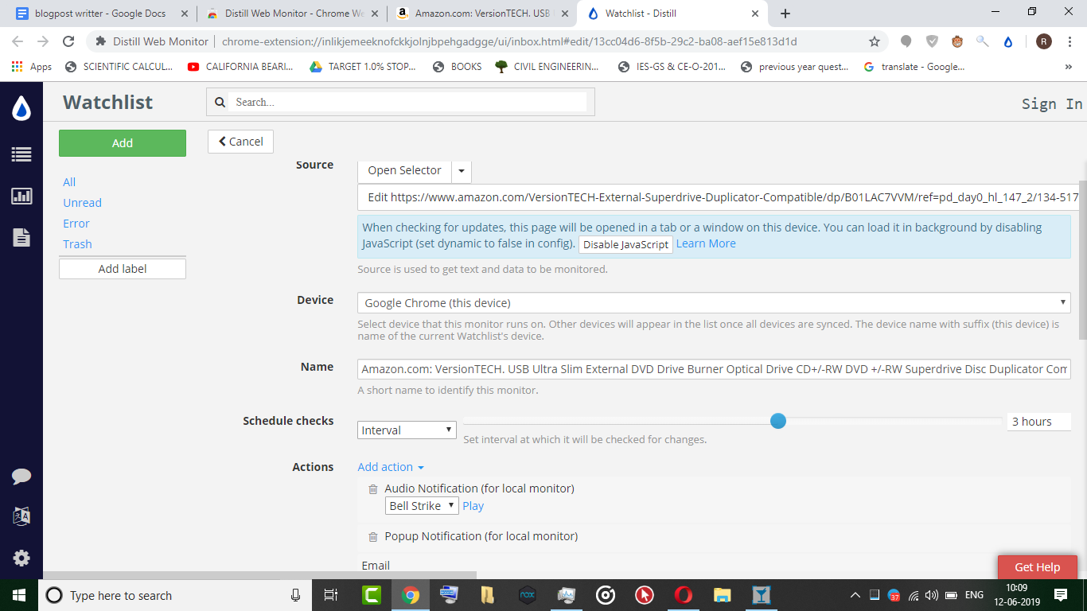The image size is (1087, 611).
Task: Click the monitor Name text field
Action: 714,369
